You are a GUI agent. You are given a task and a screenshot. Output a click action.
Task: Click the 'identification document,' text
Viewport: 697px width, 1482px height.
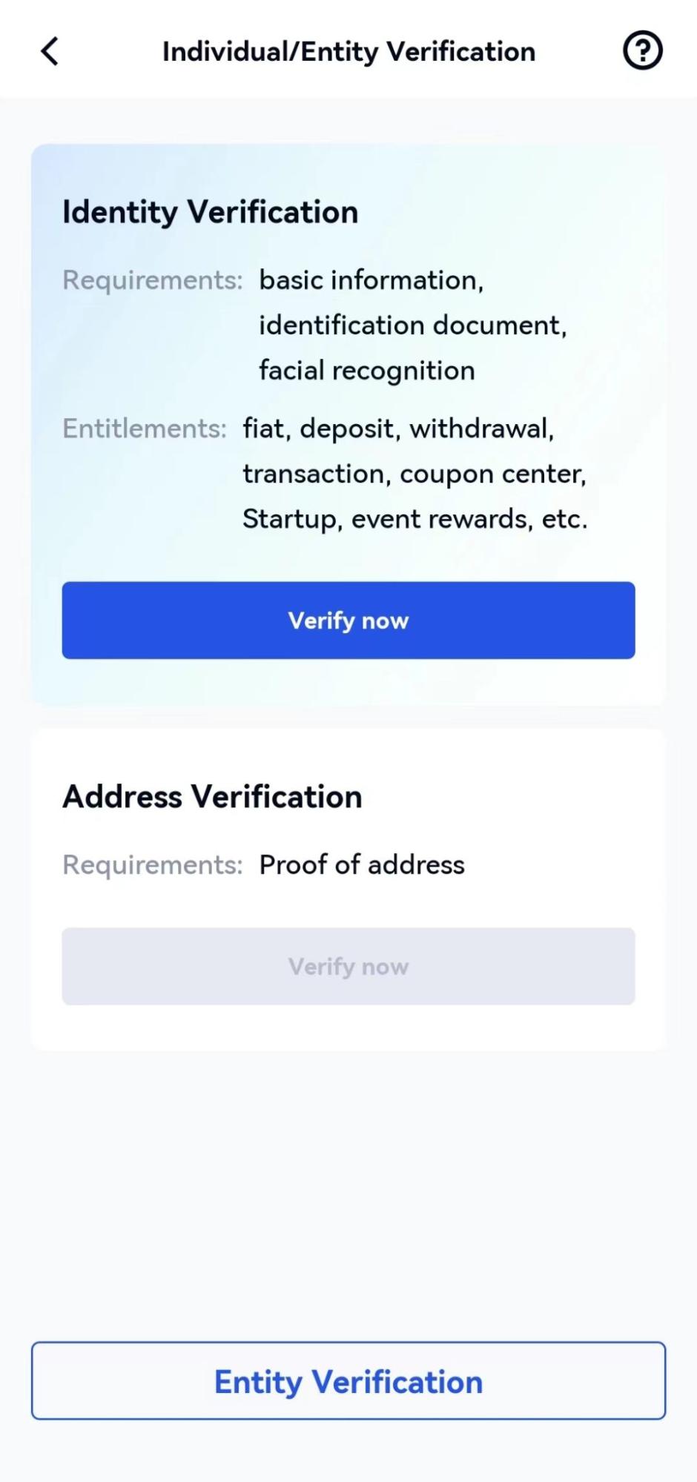coord(412,325)
